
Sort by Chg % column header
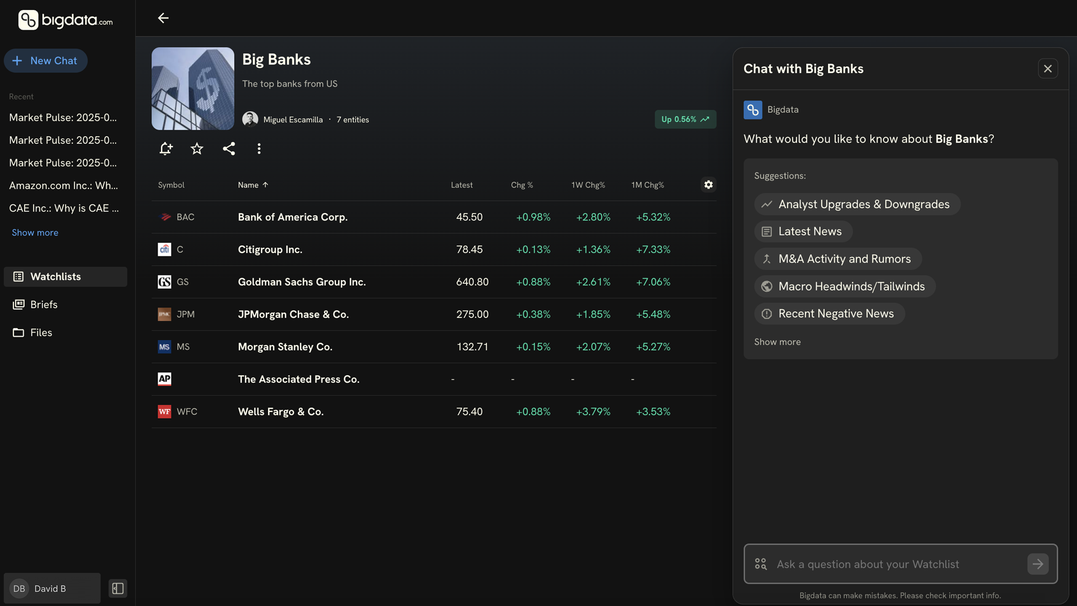pos(522,185)
